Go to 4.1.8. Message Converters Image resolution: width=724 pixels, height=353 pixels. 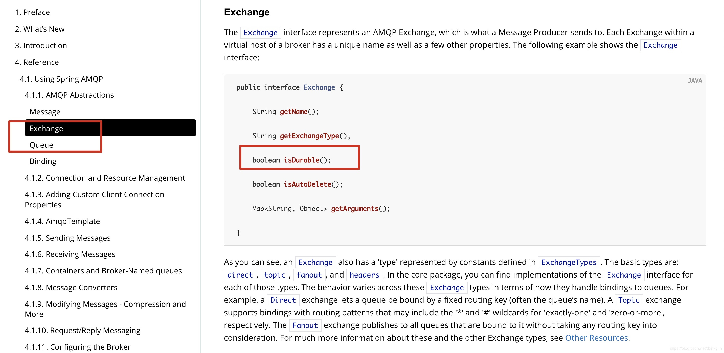[71, 287]
